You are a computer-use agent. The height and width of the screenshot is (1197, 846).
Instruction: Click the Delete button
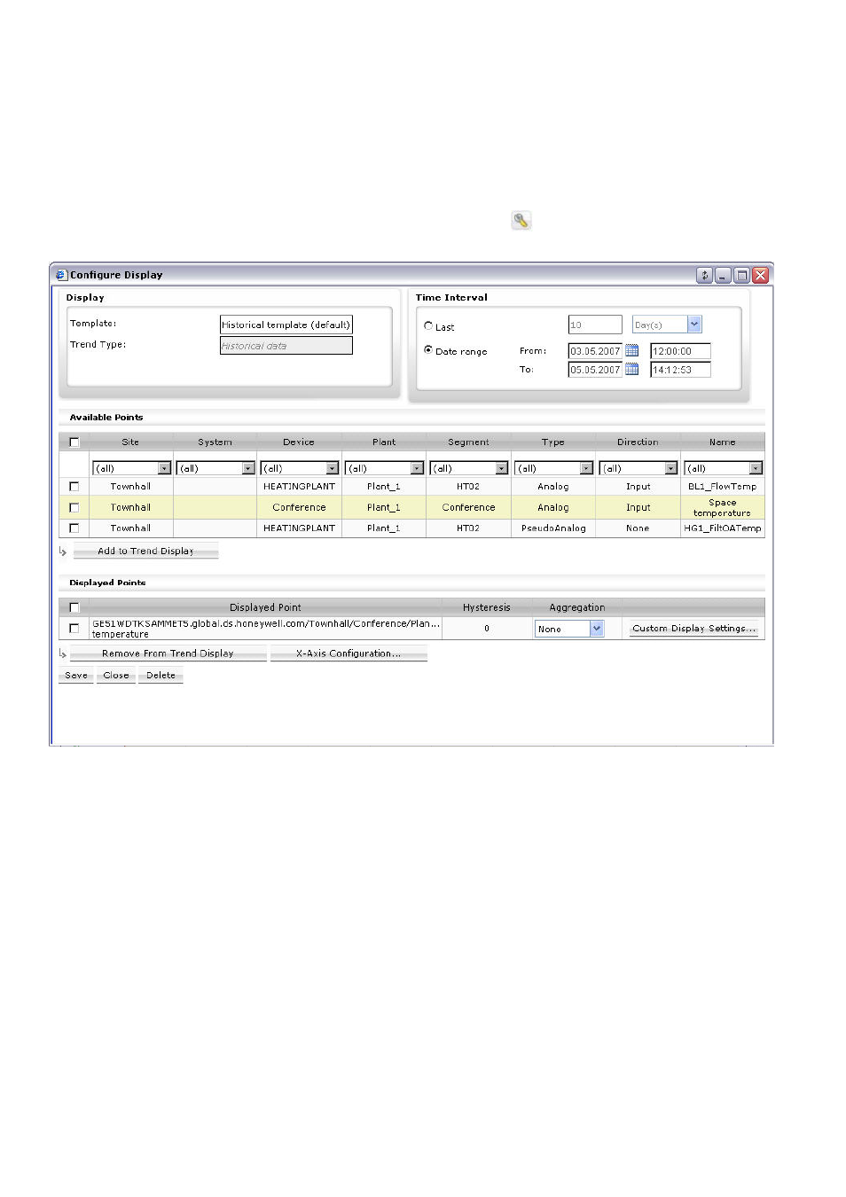click(161, 676)
